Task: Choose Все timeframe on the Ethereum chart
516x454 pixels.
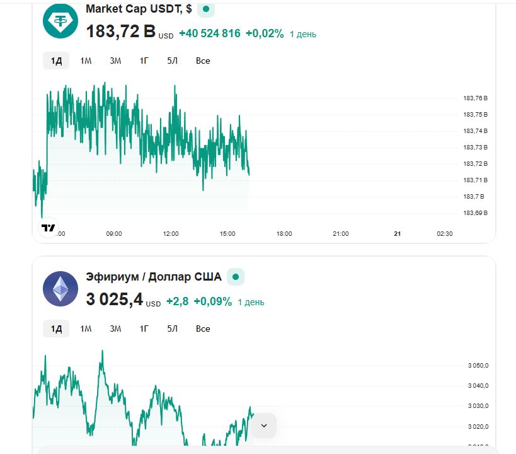Action: (203, 329)
